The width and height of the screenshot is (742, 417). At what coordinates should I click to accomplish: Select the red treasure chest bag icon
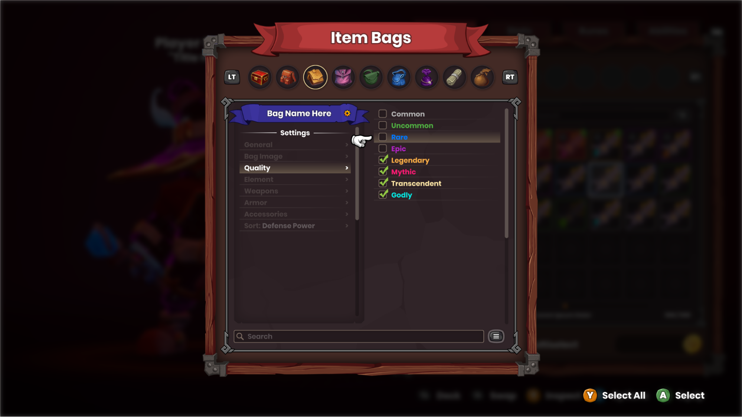click(x=259, y=77)
